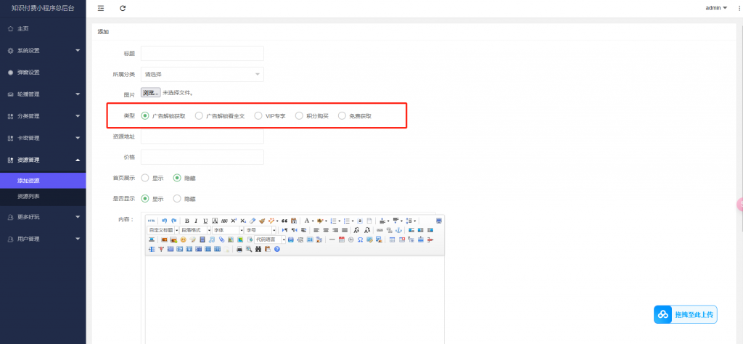Open the 所属分类 dropdown
This screenshot has height=344, width=743.
[x=202, y=74]
